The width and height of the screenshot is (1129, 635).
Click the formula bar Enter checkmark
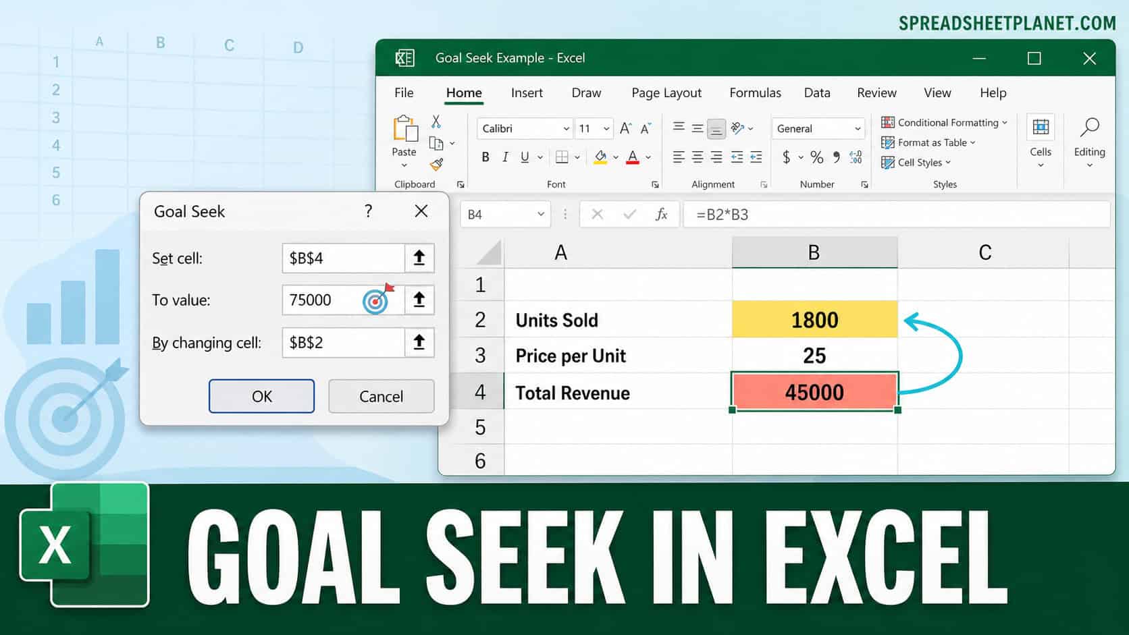tap(629, 215)
